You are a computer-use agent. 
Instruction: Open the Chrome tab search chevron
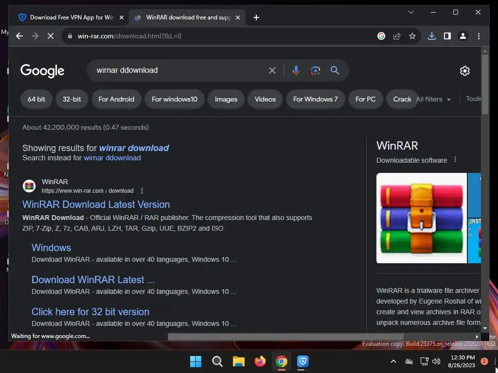pyautogui.click(x=410, y=12)
